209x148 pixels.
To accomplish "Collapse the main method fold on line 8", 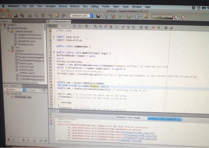I will point(54,52).
